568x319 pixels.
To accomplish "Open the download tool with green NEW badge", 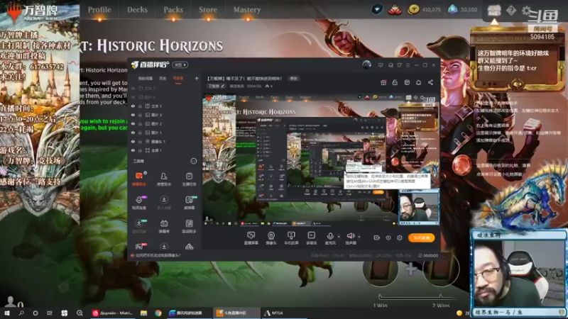I will [x=139, y=225].
